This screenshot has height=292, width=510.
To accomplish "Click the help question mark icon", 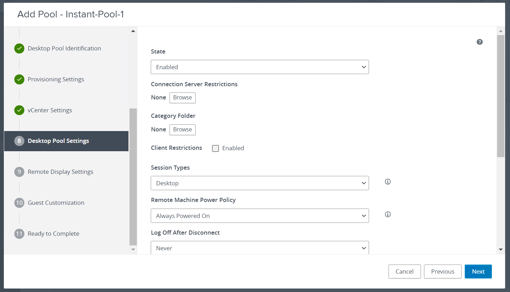I will click(x=480, y=42).
